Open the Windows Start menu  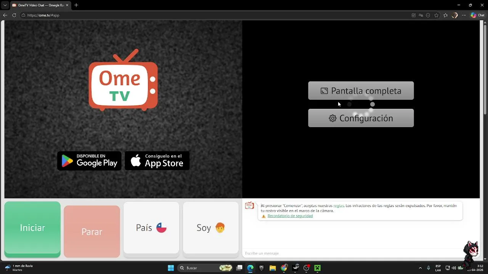(x=171, y=268)
